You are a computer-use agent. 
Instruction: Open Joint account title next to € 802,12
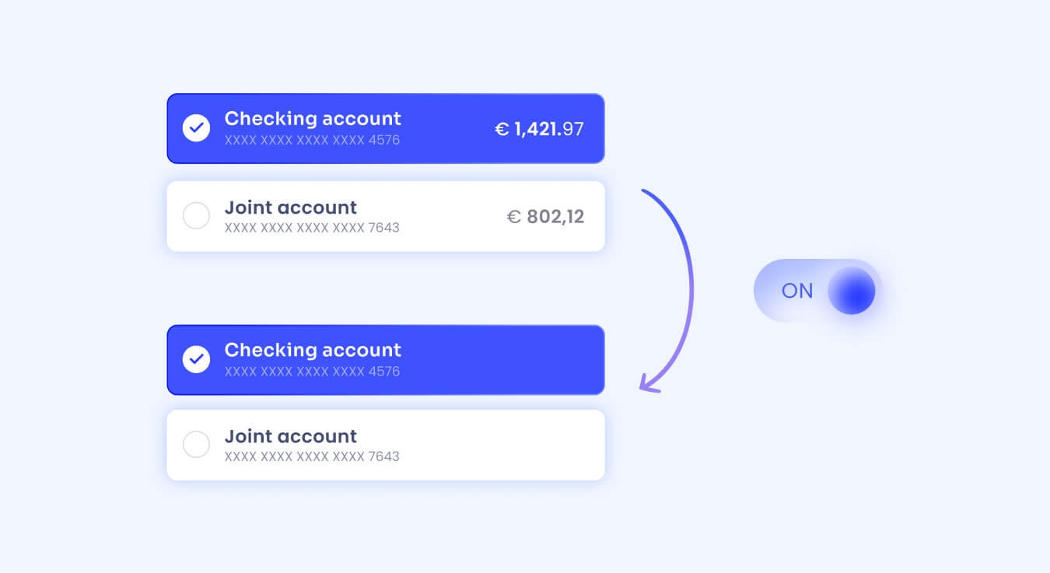pyautogui.click(x=290, y=207)
